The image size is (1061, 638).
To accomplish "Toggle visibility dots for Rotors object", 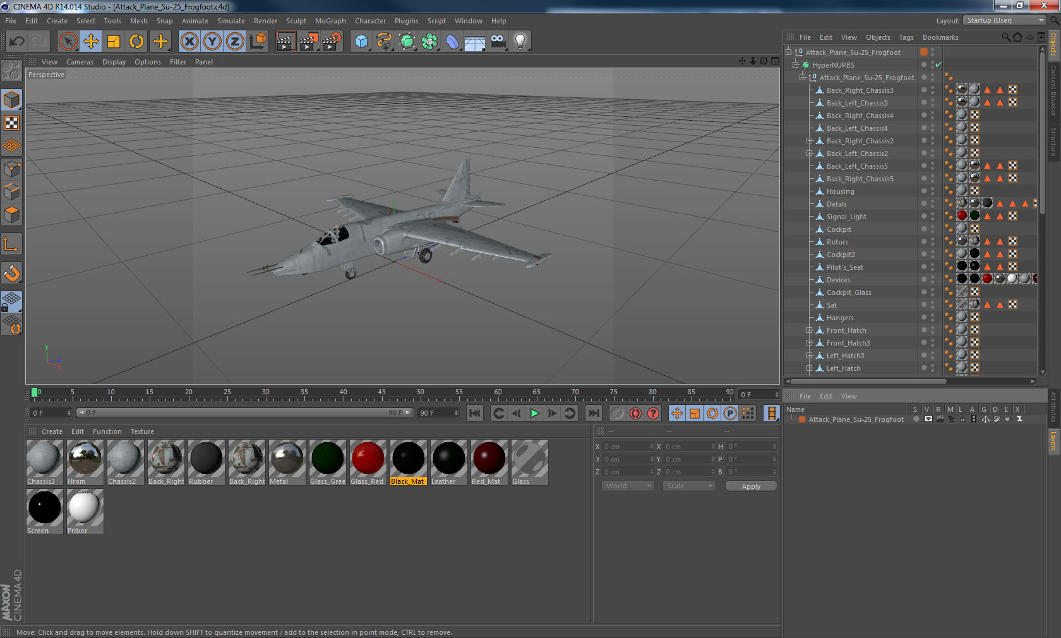I will click(932, 242).
